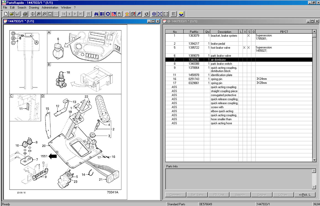The width and height of the screenshot is (320, 206).
Task: Click the zoom out magnifier icon
Action: click(44, 14)
